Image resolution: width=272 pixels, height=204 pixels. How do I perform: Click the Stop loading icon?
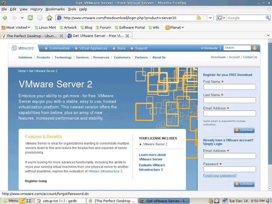pos(40,18)
